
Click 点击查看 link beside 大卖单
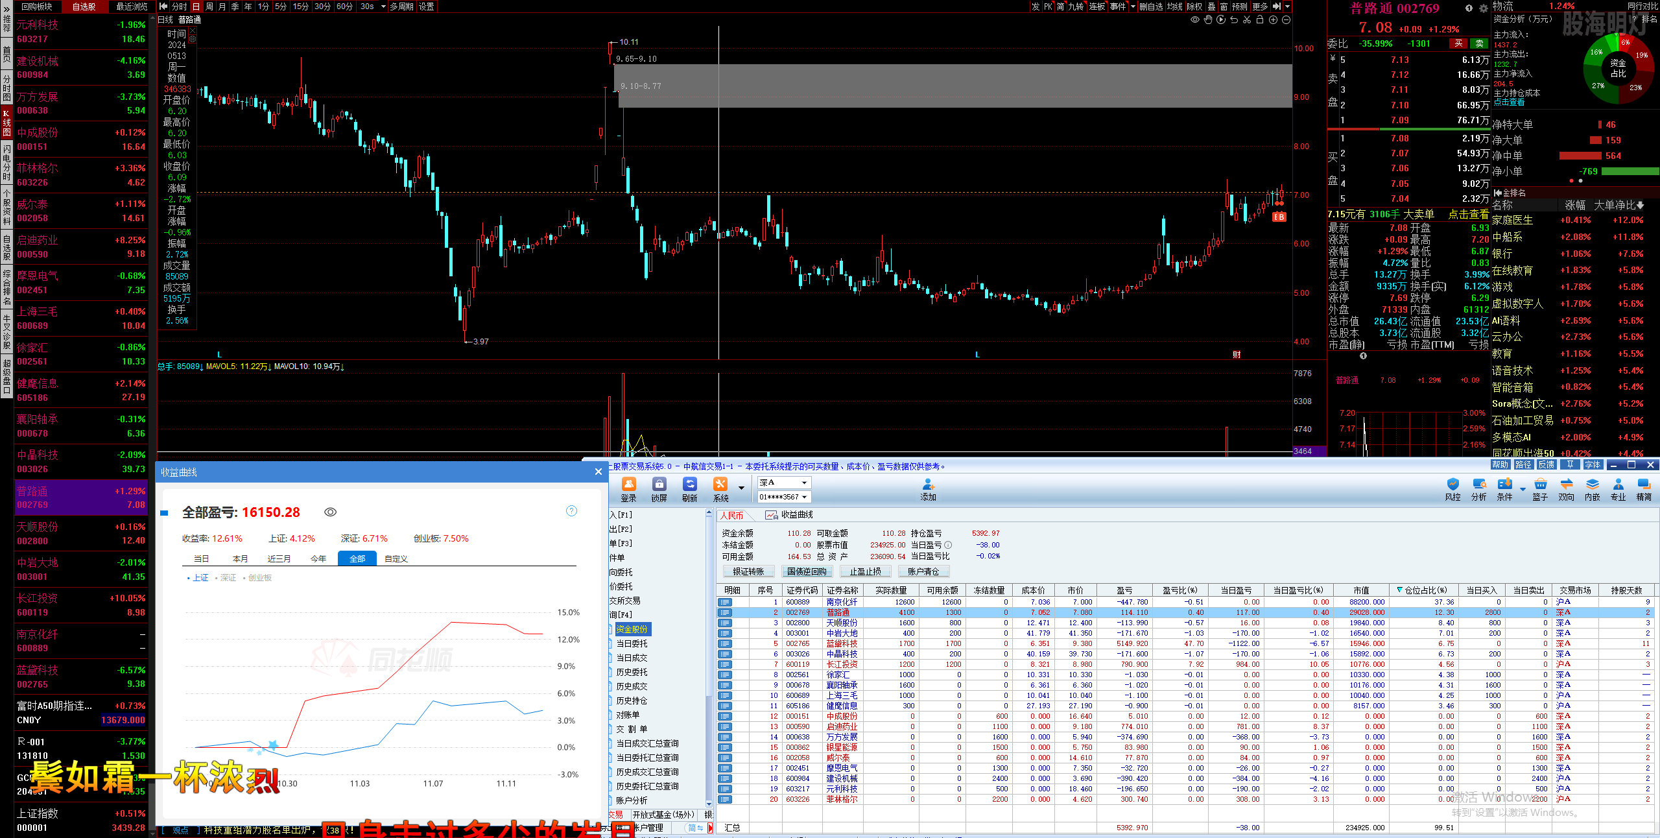click(1468, 215)
